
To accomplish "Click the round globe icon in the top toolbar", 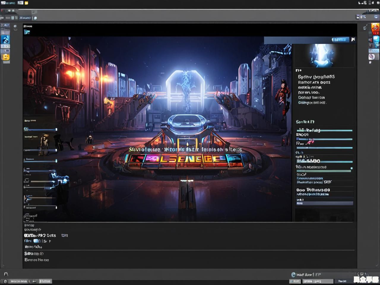I will (35, 18).
